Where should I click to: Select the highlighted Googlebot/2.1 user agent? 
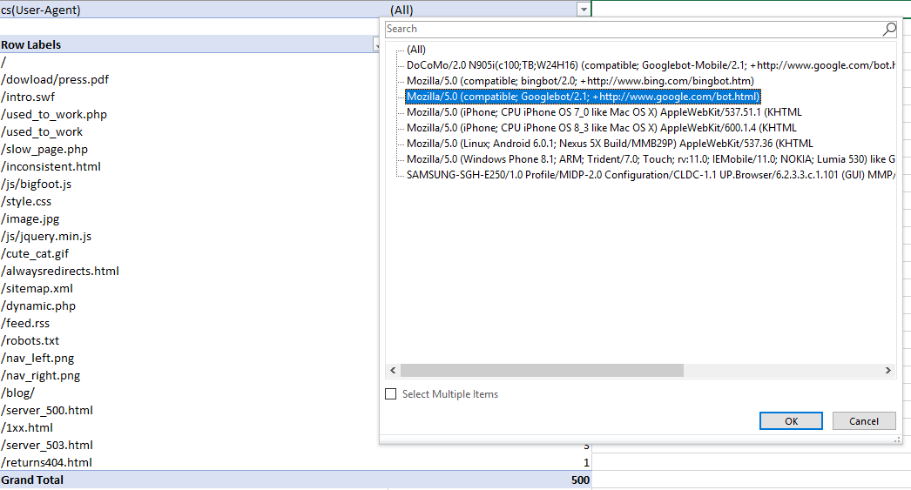[584, 97]
